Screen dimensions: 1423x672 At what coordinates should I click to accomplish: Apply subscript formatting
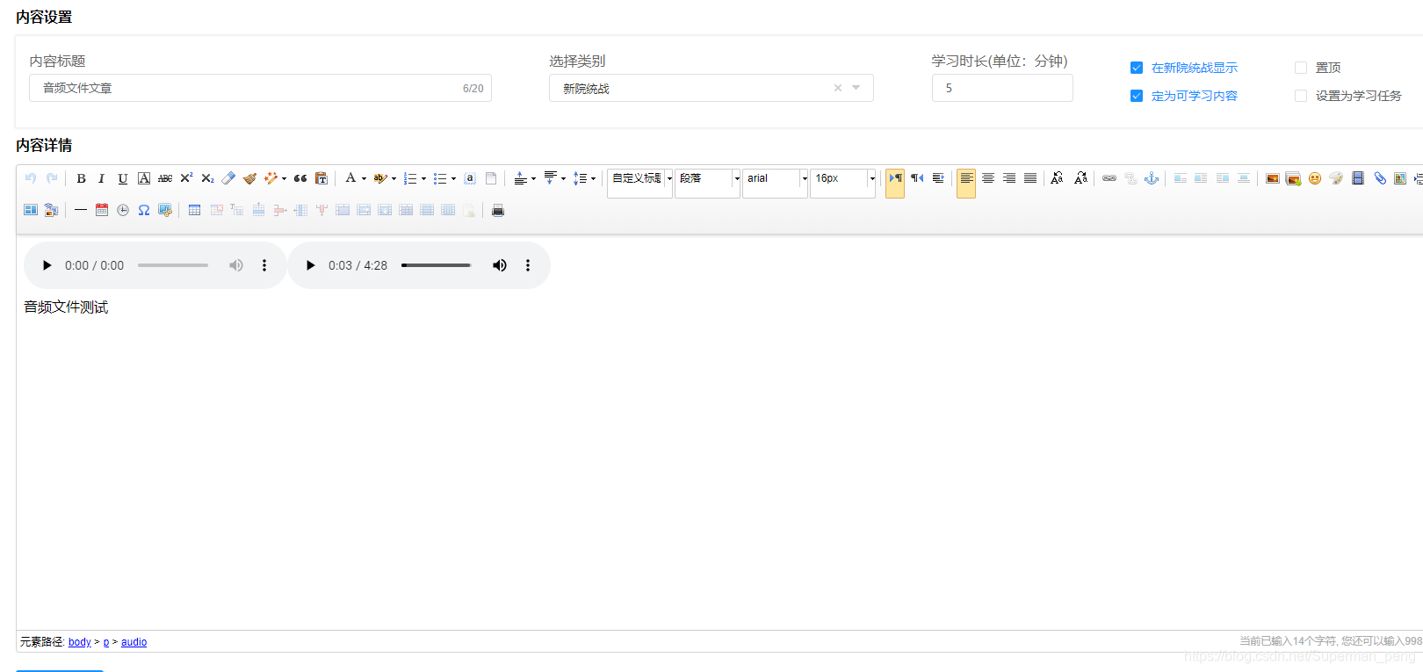[x=207, y=178]
